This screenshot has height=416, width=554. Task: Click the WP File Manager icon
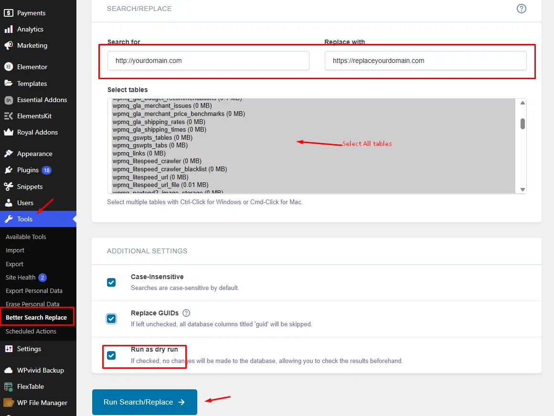(x=9, y=403)
